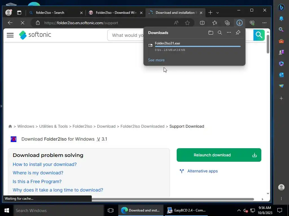Screen dimensions: 289x216
Task: Open a new tab with plus button
Action: 210,12
